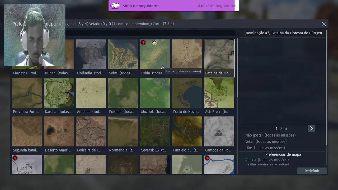Screen dimensions: 338x190
Task: Select the Ash River map thumbnail
Action: click(219, 93)
